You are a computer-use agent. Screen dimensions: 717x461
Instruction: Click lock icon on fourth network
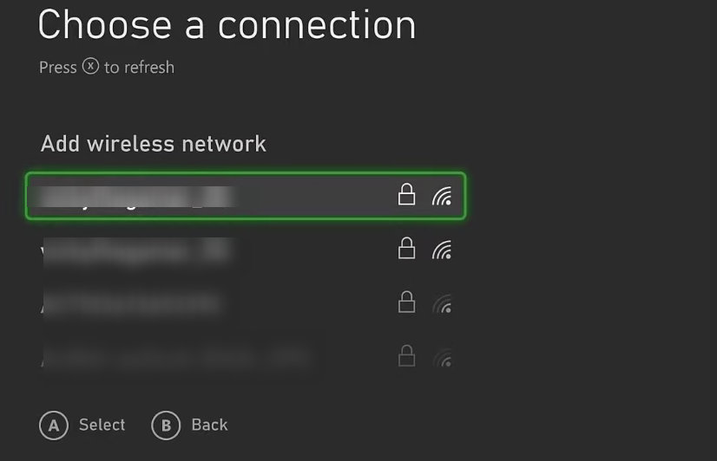click(406, 355)
